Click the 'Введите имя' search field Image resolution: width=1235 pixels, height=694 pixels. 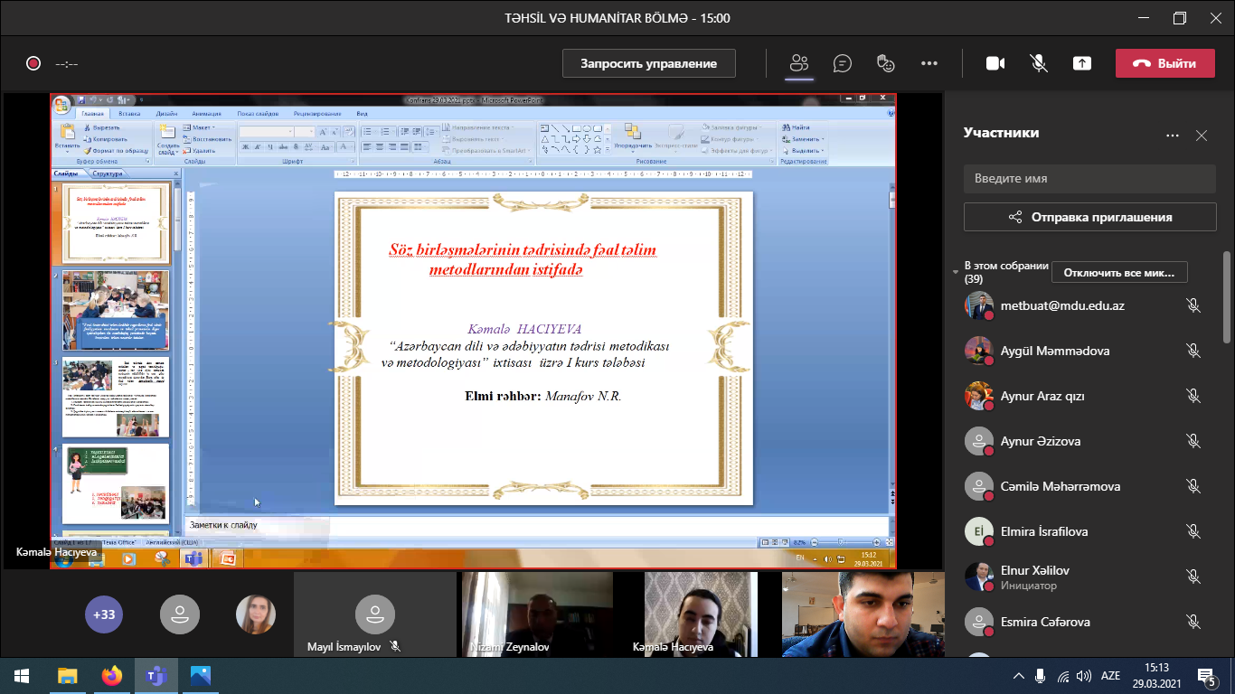click(1089, 178)
